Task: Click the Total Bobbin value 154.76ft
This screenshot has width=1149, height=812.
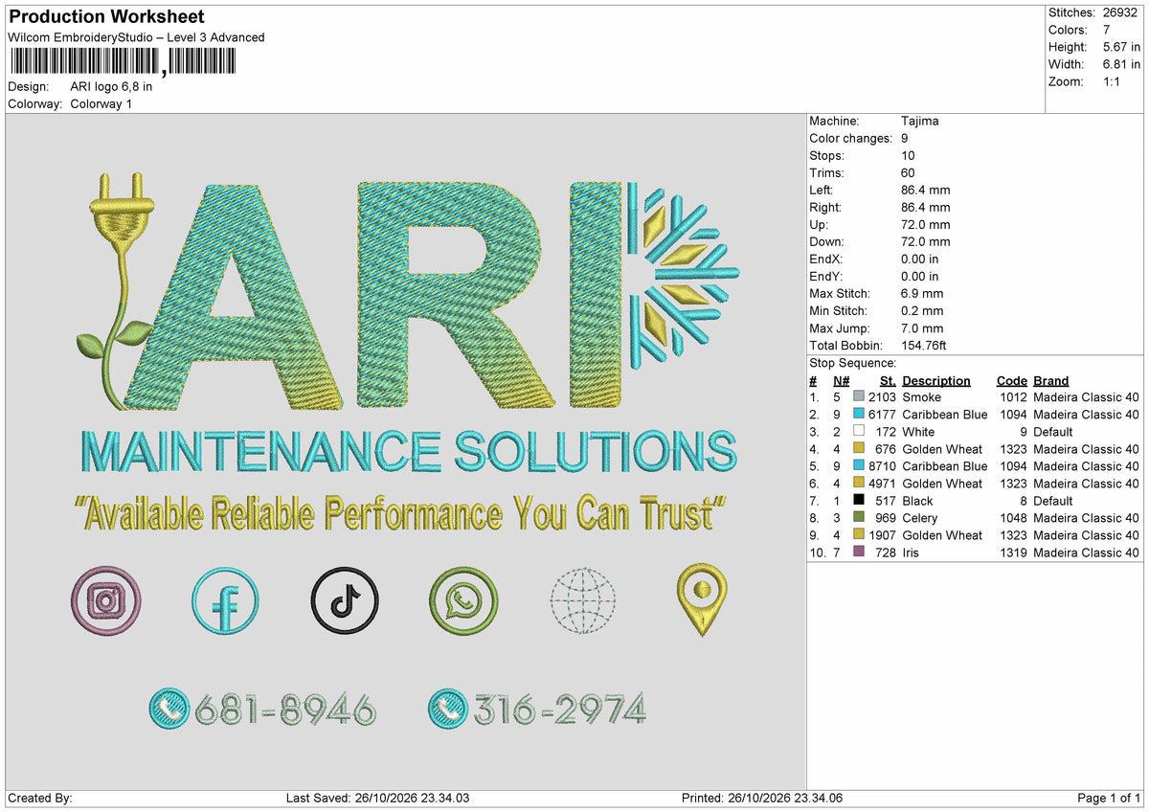Action: (924, 346)
